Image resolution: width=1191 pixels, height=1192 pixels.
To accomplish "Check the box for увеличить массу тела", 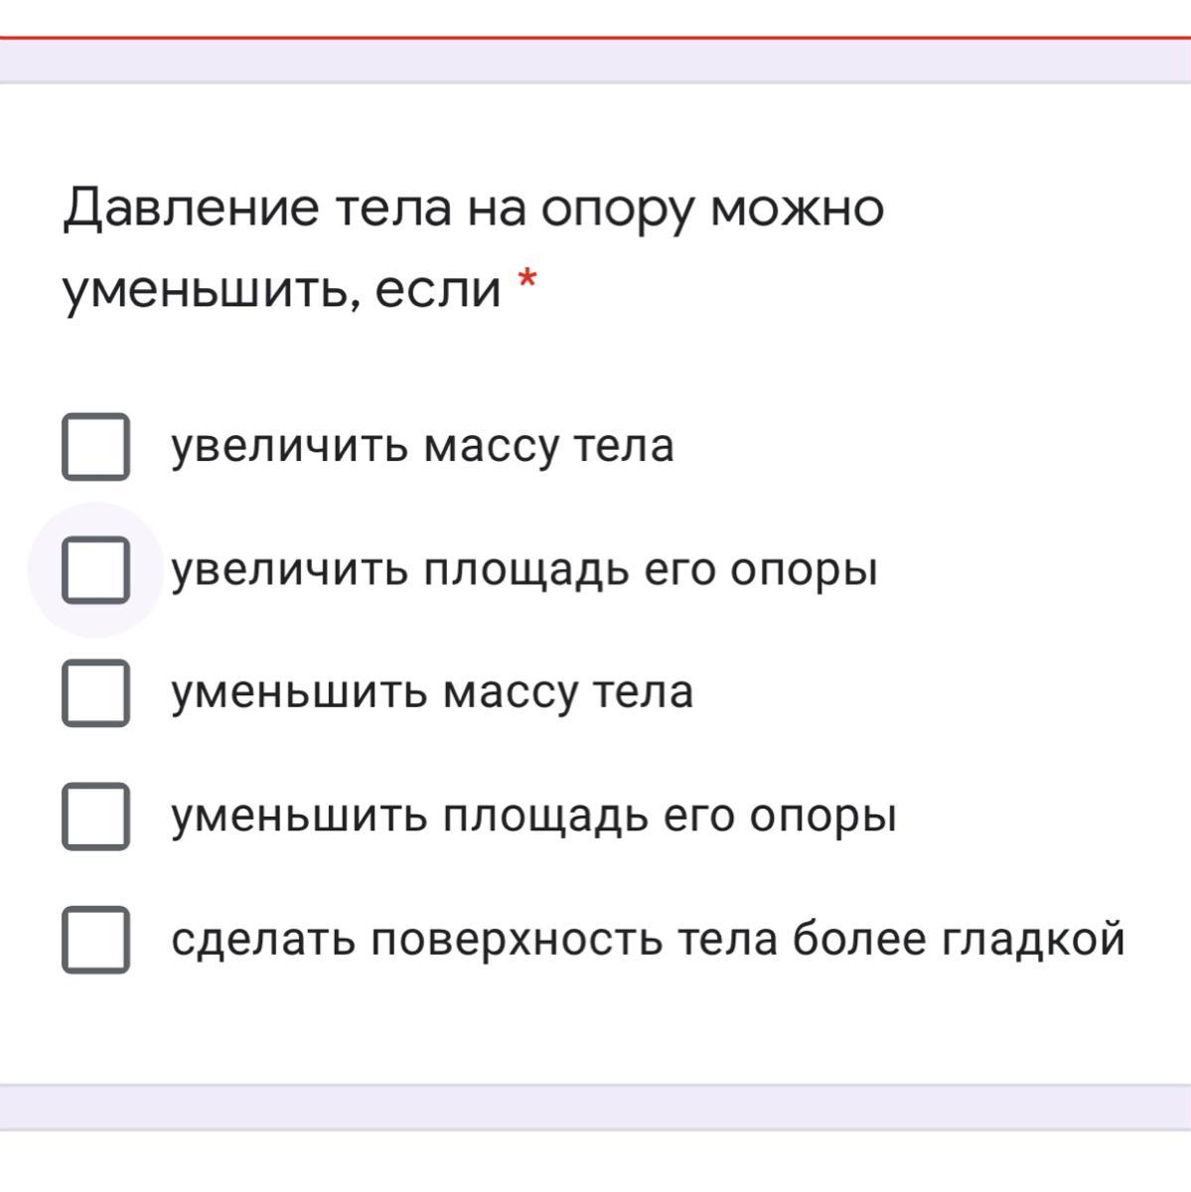I will 95,447.
